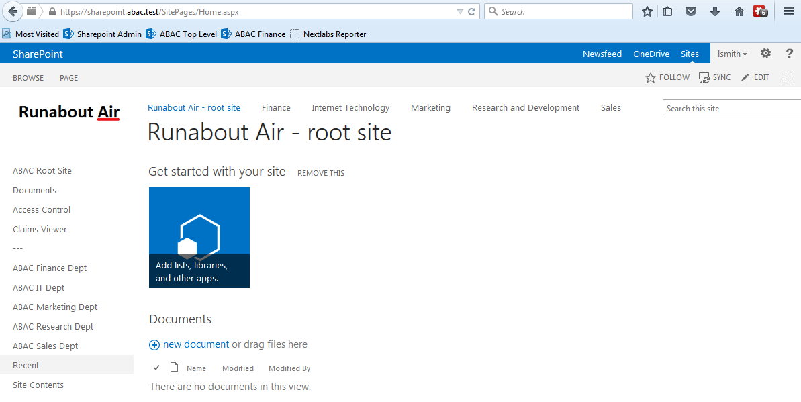Viewport: 801px width, 402px height.
Task: Open Claims Viewer in sidebar
Action: pos(40,229)
